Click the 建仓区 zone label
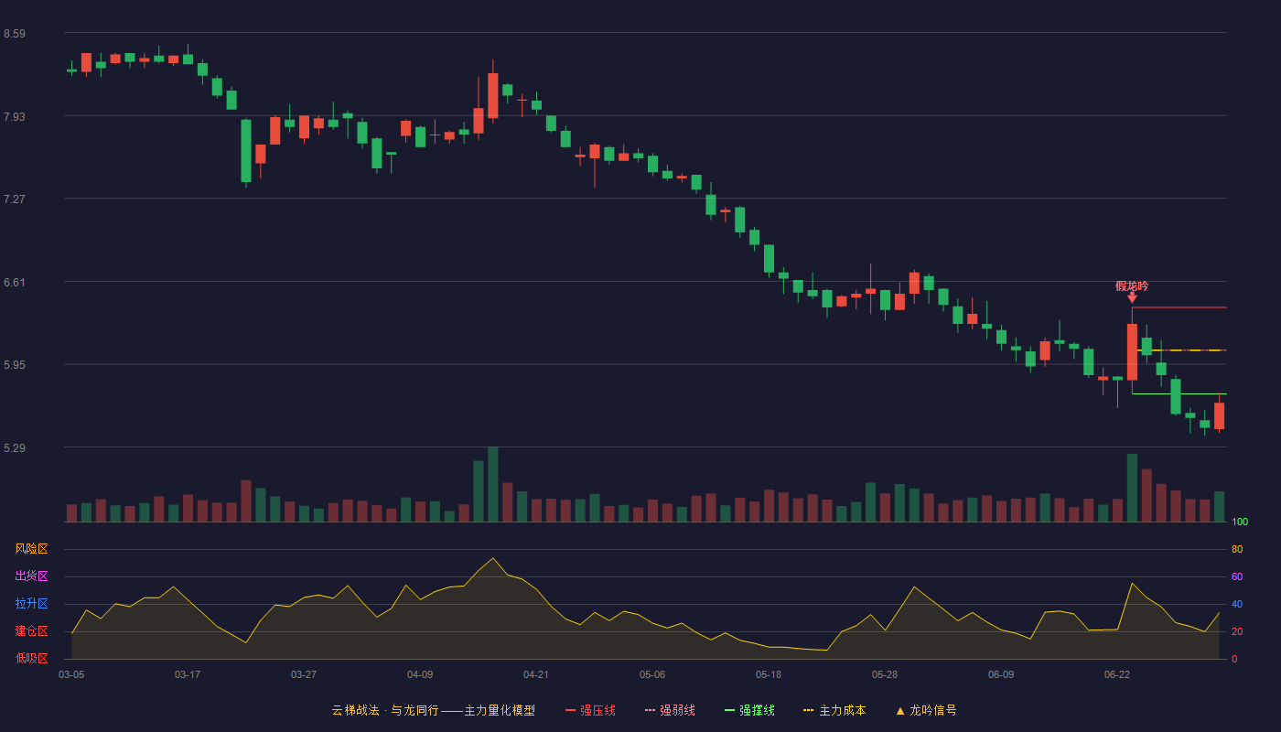Image resolution: width=1281 pixels, height=732 pixels. (x=31, y=631)
